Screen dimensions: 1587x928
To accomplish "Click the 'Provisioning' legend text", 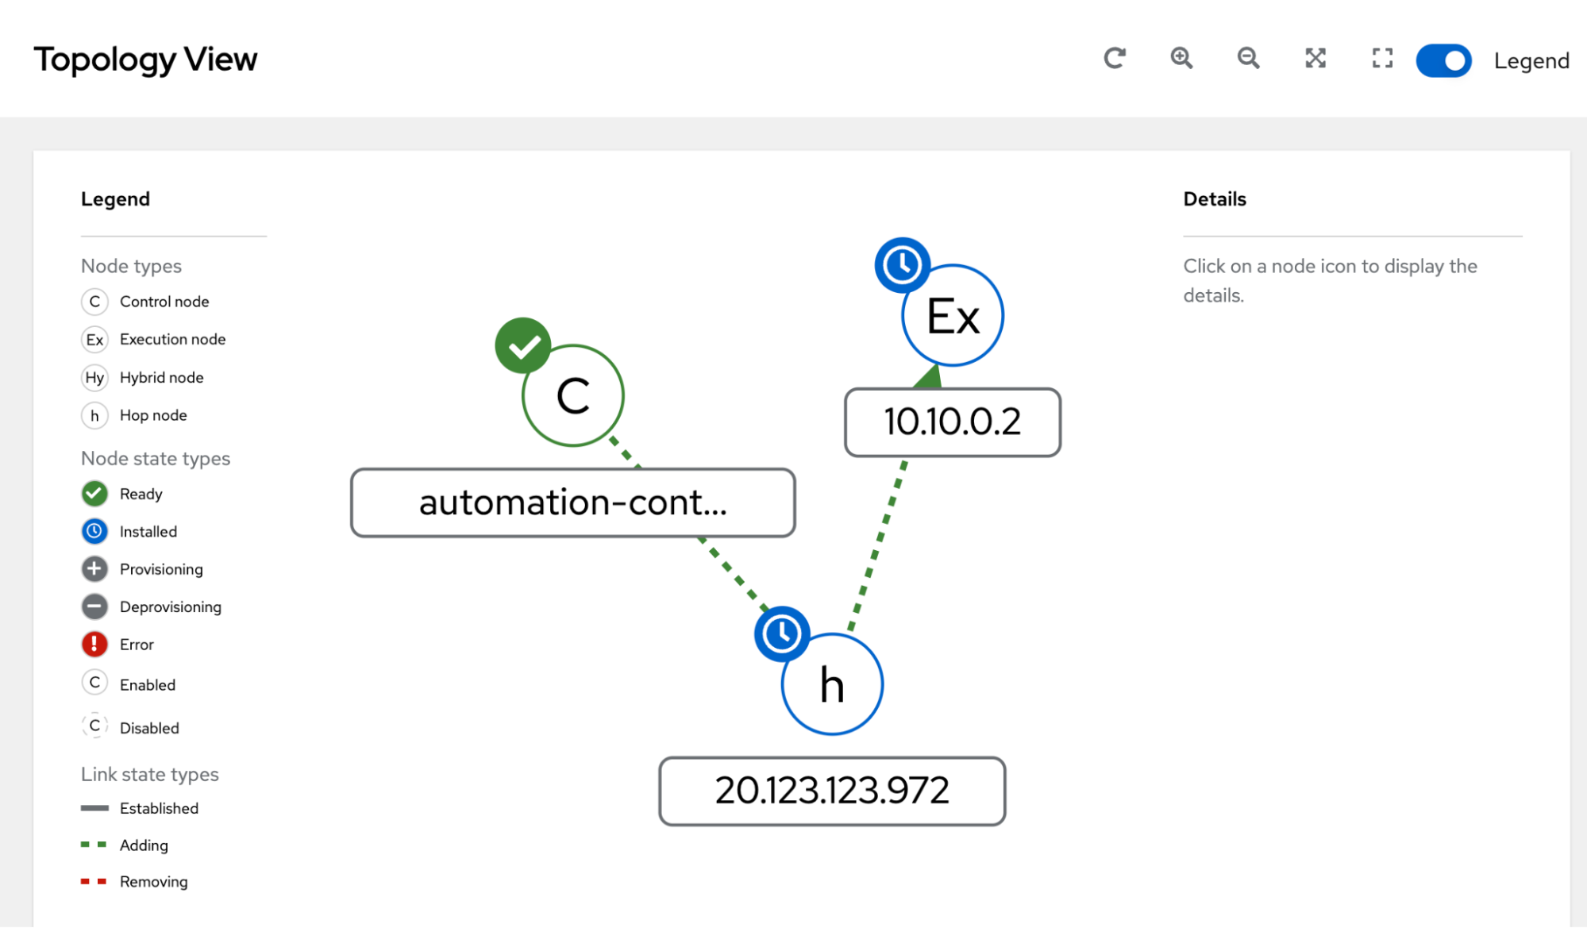I will click(x=161, y=569).
